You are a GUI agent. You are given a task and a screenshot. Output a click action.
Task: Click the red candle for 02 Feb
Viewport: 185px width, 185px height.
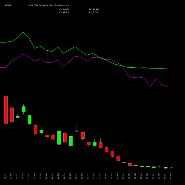tap(12, 115)
